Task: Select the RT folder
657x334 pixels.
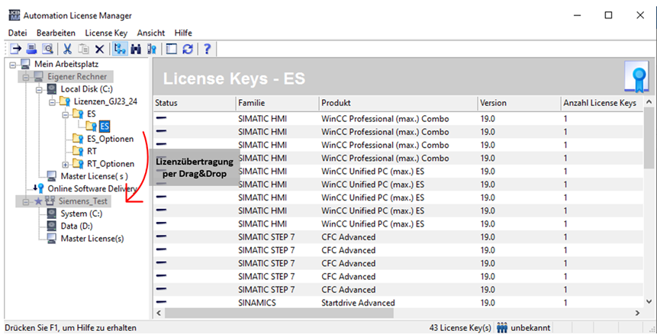Action: 92,151
